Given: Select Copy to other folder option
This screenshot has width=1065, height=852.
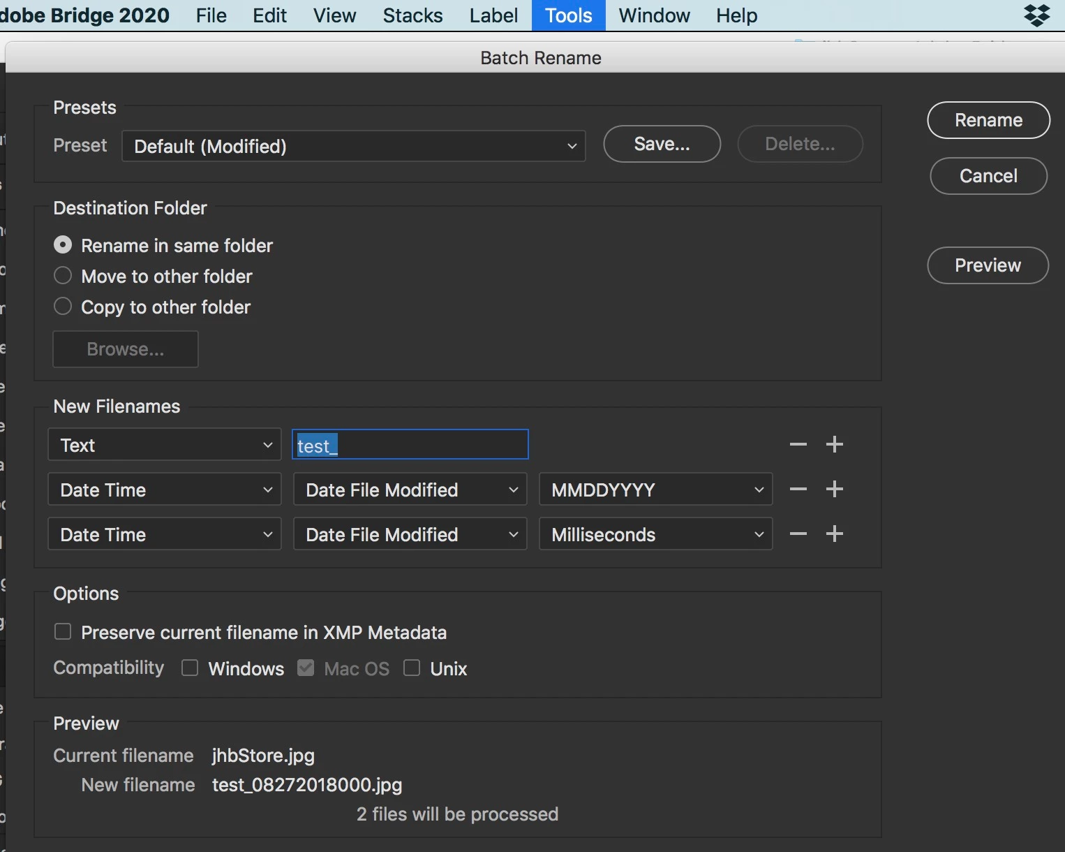Looking at the screenshot, I should click(63, 307).
